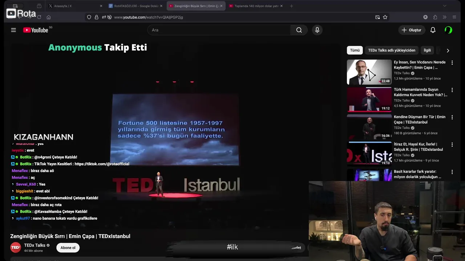Click the Oluştur create button
This screenshot has width=465, height=261.
pos(412,30)
